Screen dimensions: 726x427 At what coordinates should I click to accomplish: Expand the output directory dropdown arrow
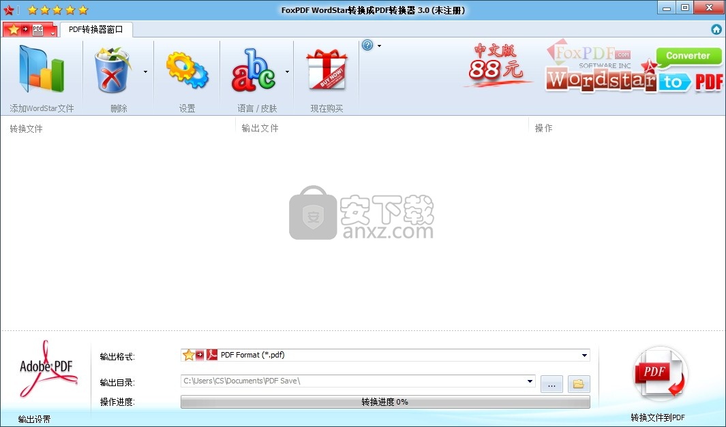[530, 381]
